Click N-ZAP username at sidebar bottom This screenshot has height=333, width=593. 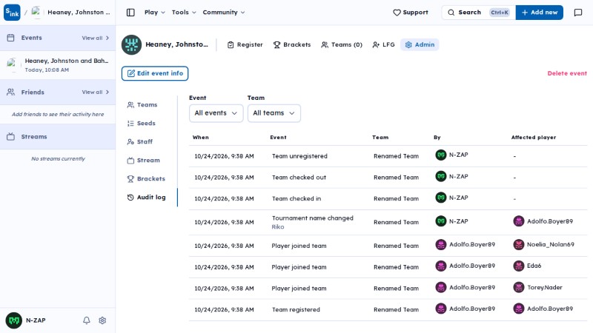click(36, 320)
